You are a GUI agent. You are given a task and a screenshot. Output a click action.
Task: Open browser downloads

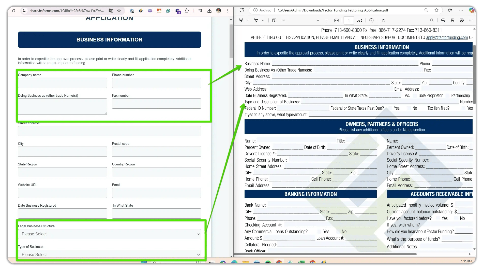click(x=209, y=11)
